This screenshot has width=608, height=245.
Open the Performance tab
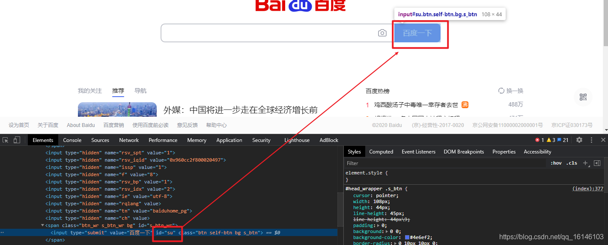pos(163,140)
